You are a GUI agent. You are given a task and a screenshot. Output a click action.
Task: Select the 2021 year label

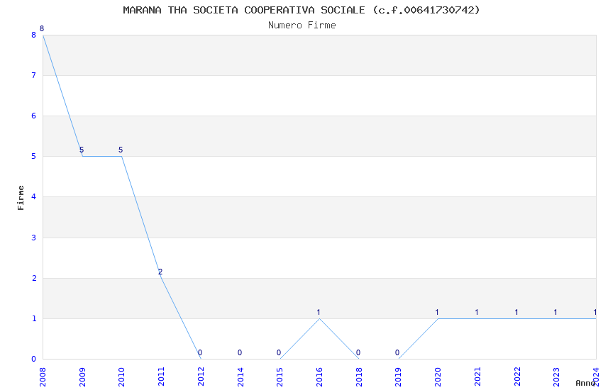477,377
